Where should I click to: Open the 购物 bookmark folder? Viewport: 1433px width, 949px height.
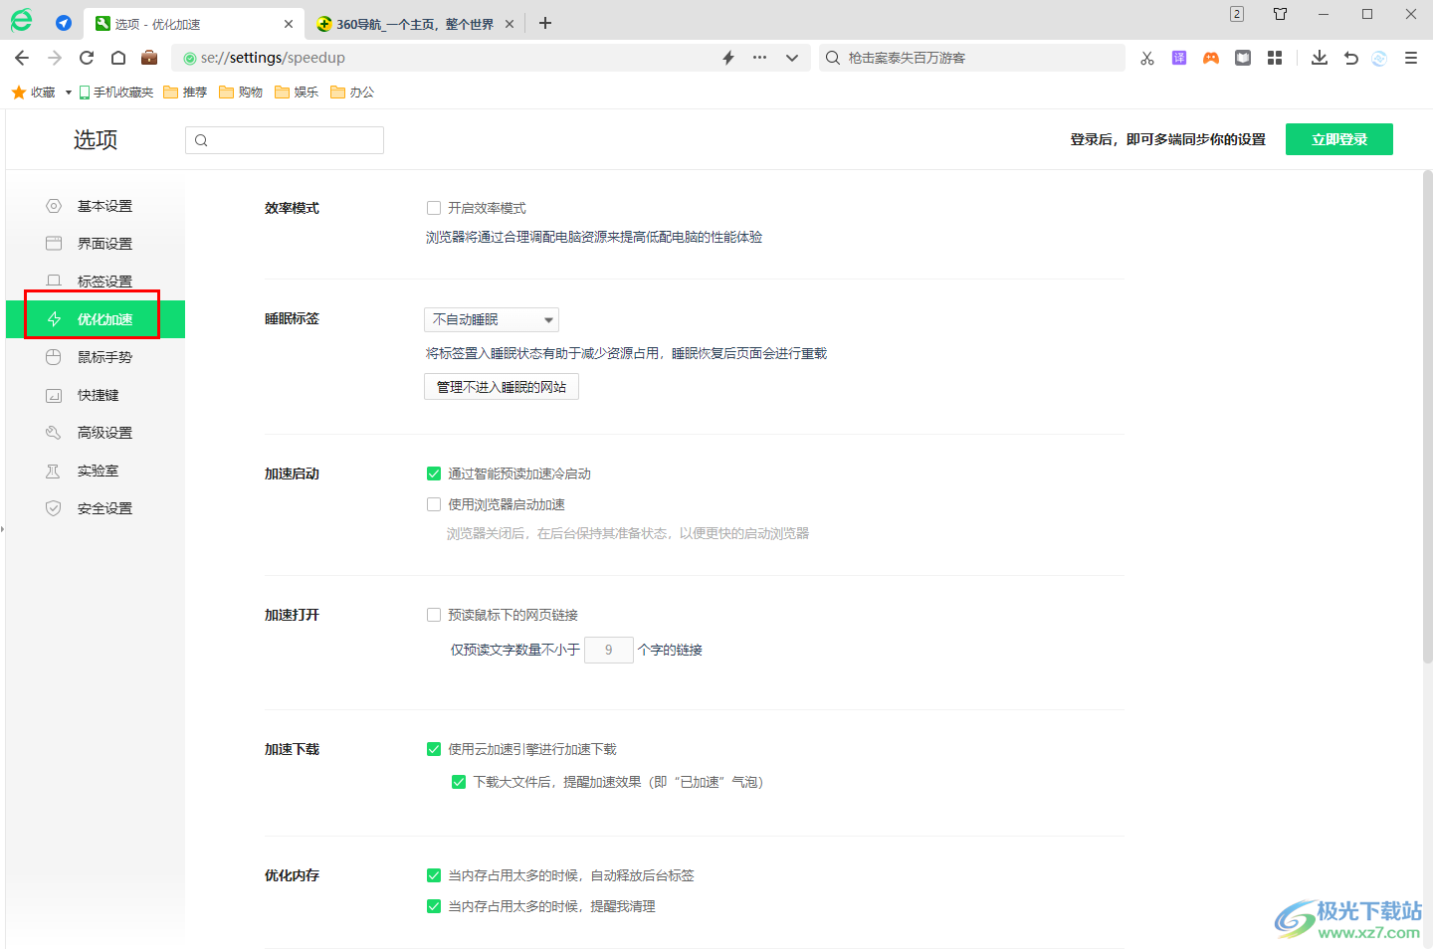tap(241, 92)
